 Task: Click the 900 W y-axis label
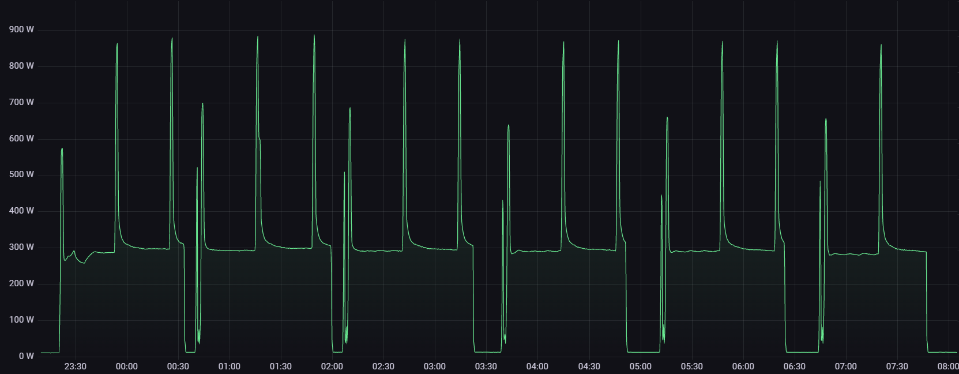[x=21, y=29]
